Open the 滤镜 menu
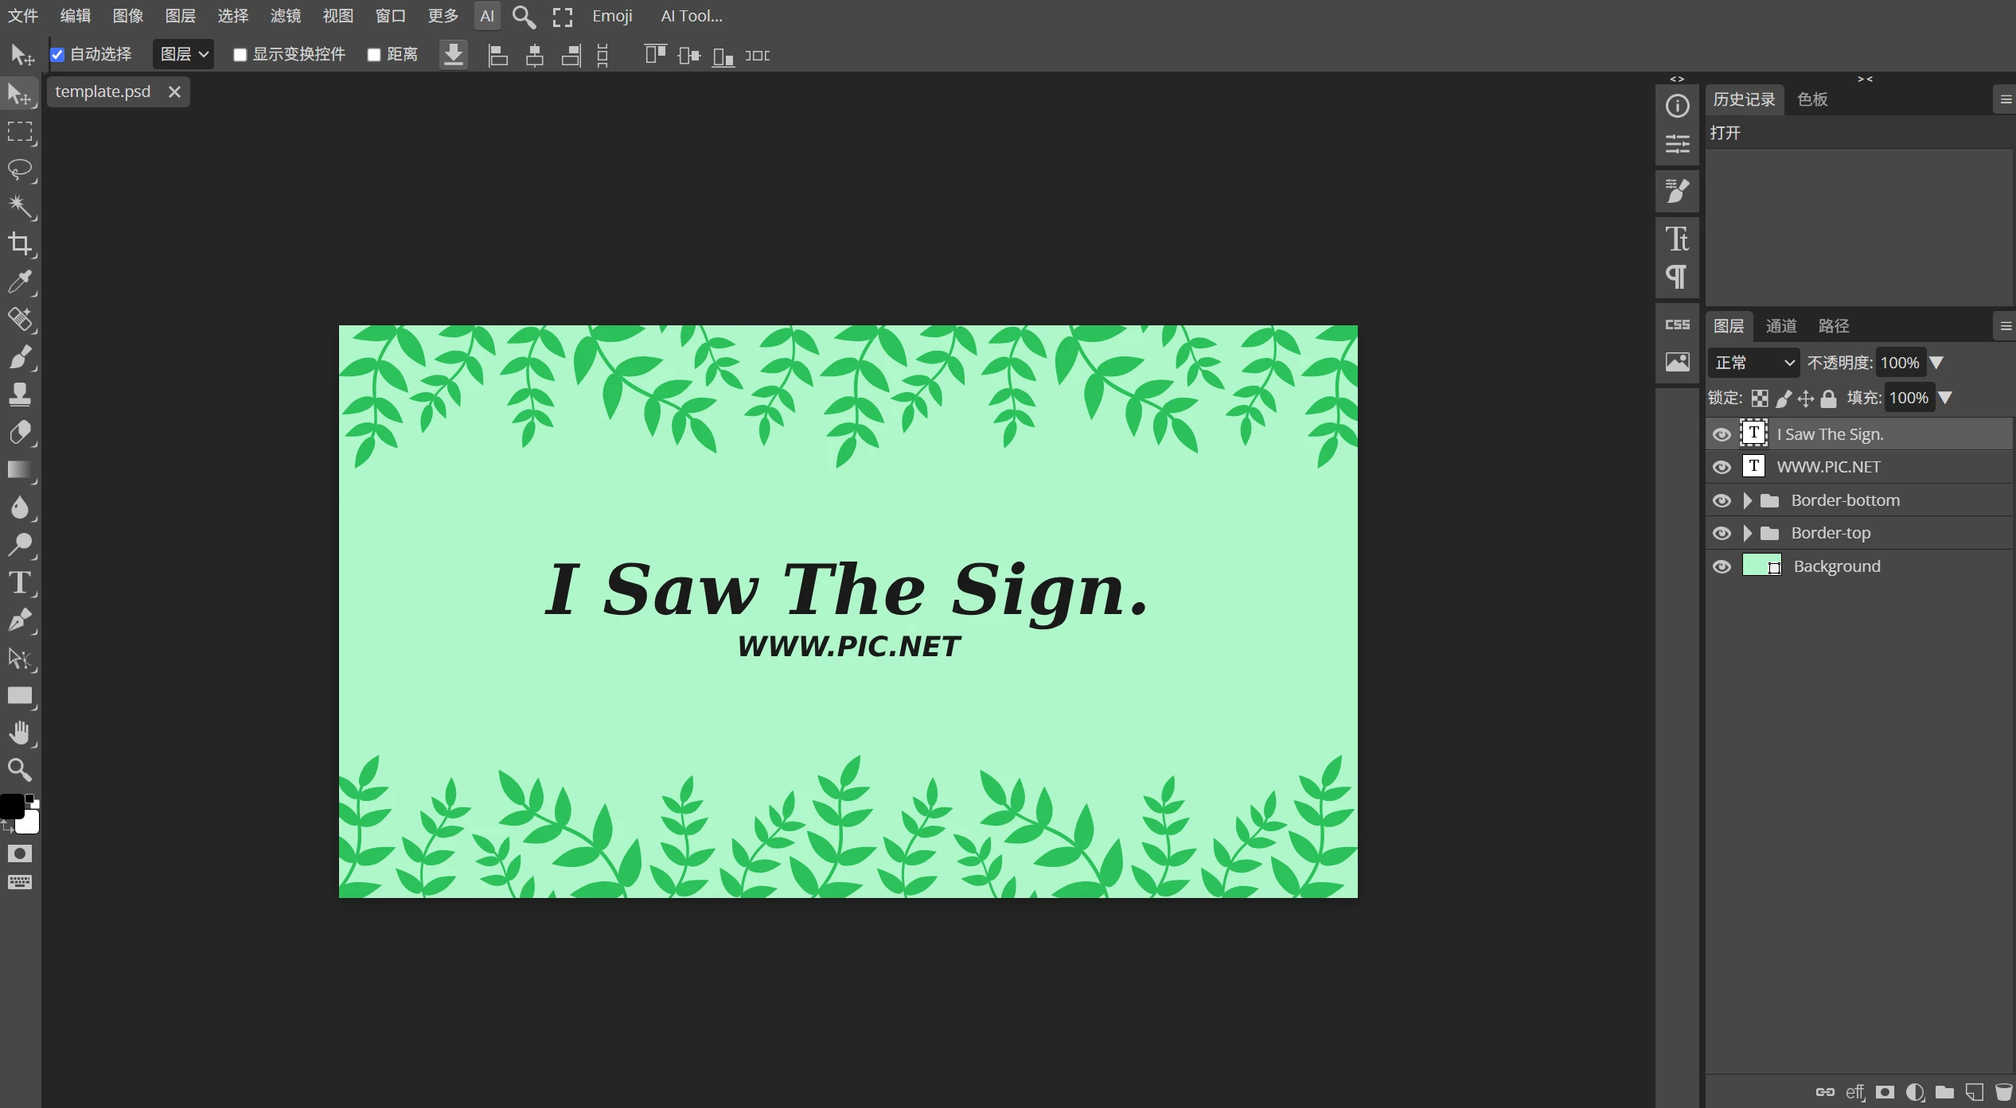The image size is (2016, 1108). click(286, 16)
